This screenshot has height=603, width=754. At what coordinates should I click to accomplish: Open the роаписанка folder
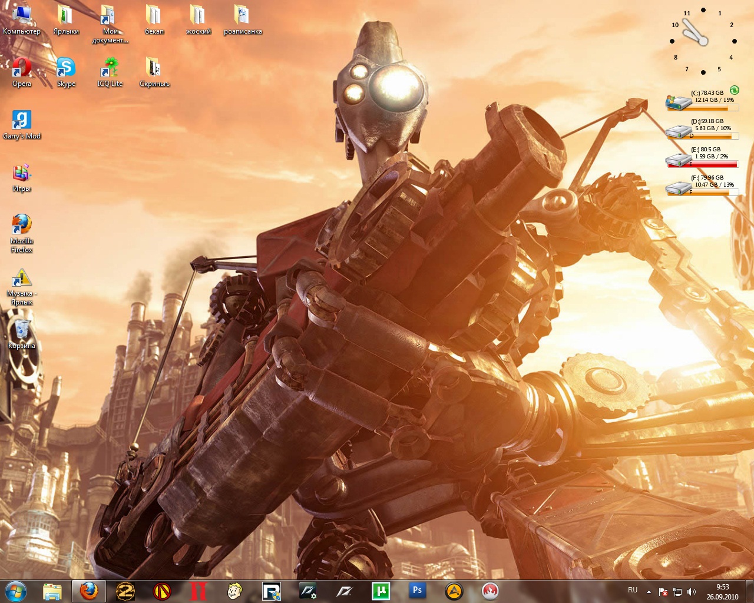point(243,19)
